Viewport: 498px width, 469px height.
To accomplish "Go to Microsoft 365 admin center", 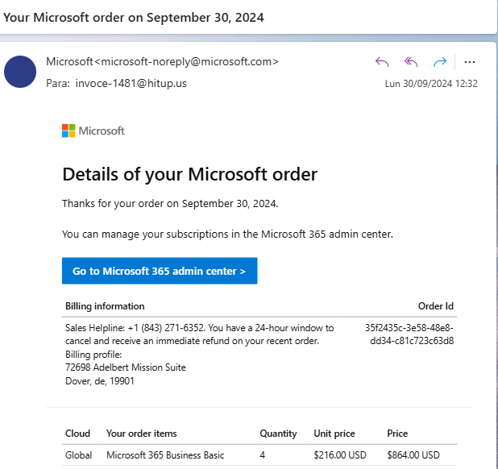I will point(160,271).
